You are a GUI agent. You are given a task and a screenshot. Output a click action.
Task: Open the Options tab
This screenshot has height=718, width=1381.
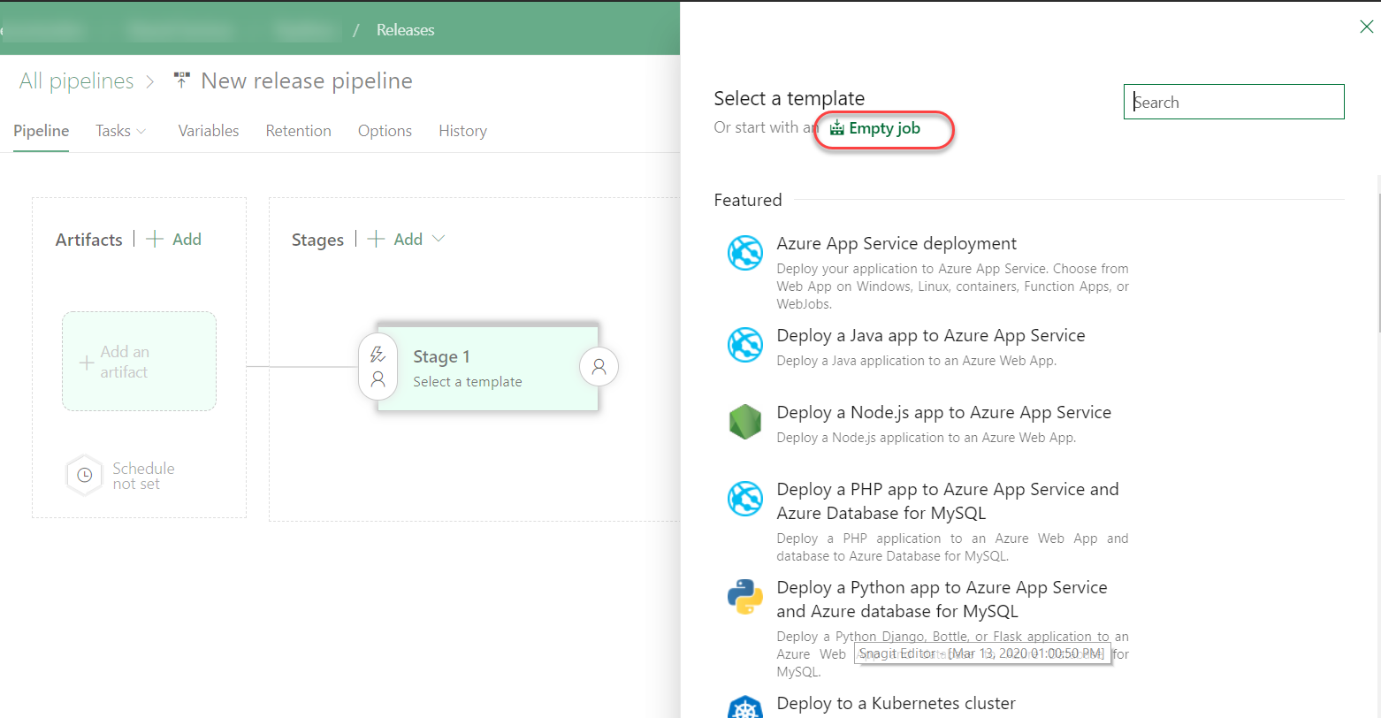[x=385, y=131]
